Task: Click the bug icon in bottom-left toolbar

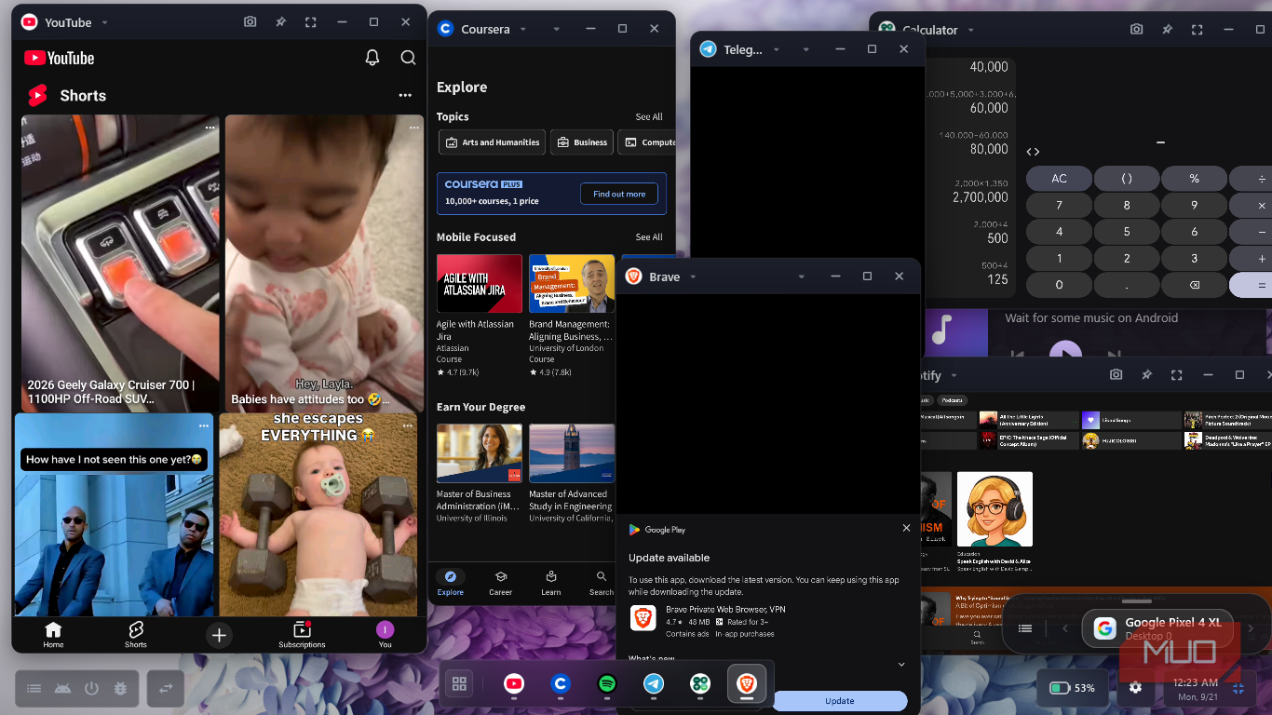Action: tap(120, 689)
